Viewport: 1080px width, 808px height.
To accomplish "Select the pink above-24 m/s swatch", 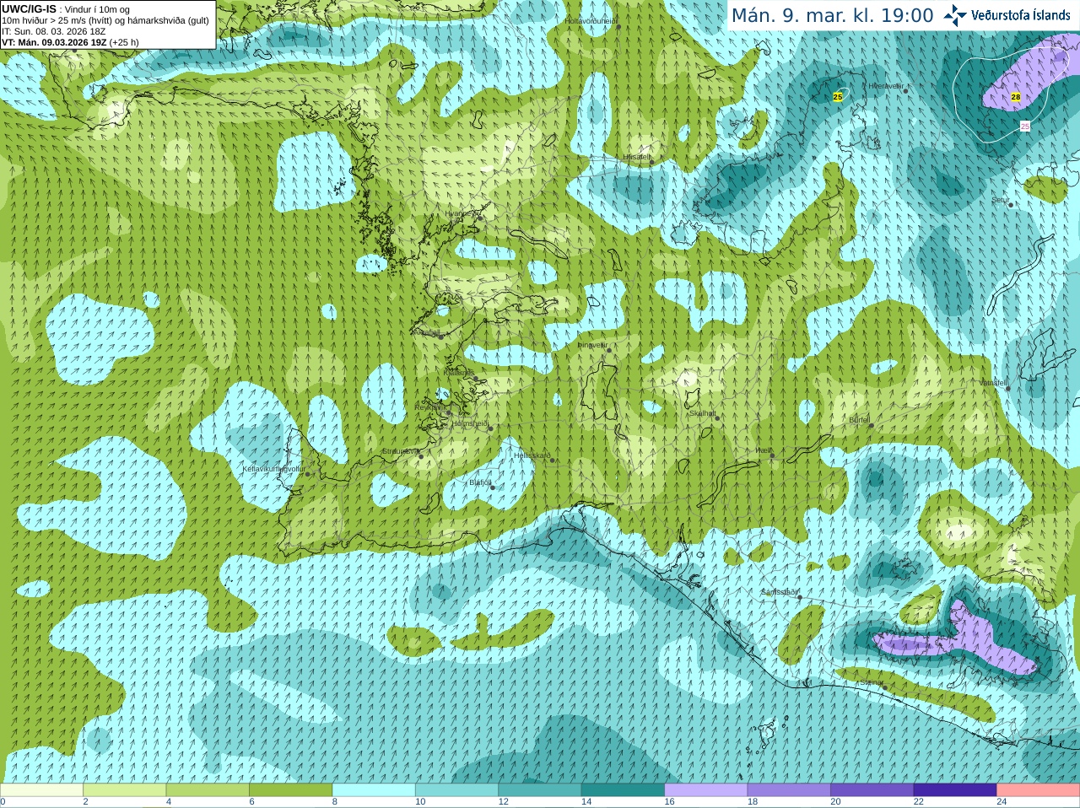I will click(x=1039, y=790).
